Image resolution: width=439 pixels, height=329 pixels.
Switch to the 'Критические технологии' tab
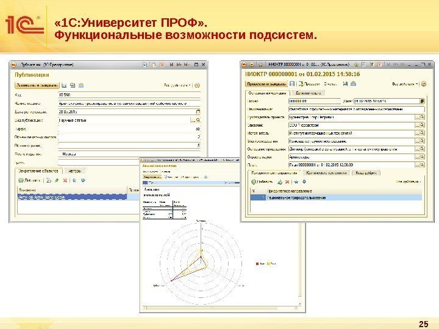coord(326,173)
